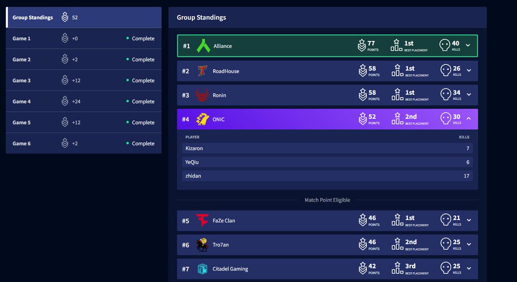This screenshot has width=517, height=282.
Task: Expand the Citadel Gaming row chevron
Action: (x=469, y=268)
